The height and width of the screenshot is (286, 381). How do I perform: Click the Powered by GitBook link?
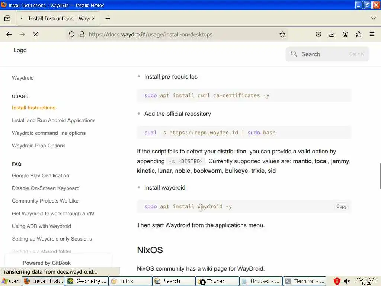[47, 263]
